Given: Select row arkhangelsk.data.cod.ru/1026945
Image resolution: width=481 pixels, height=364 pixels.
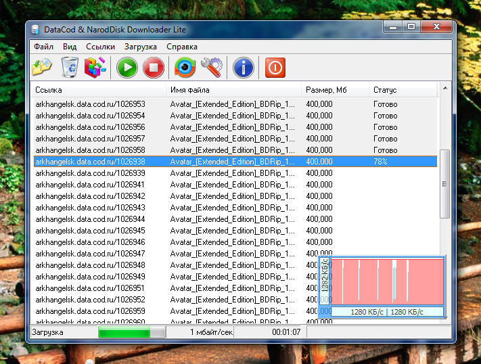Looking at the screenshot, I should point(235,231).
